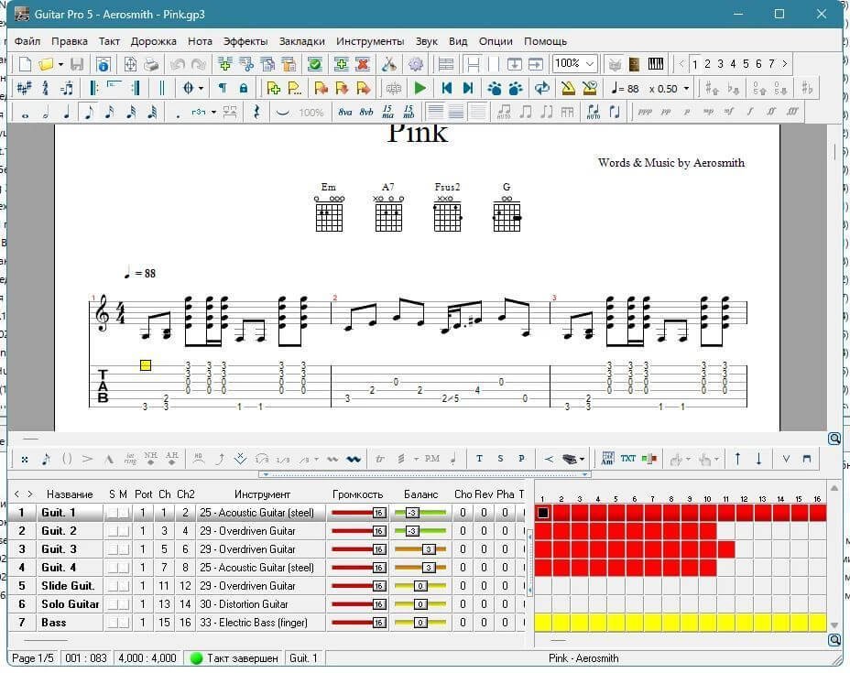The width and height of the screenshot is (850, 673).
Task: Click the lock icon in the toolbar
Action: (244, 88)
